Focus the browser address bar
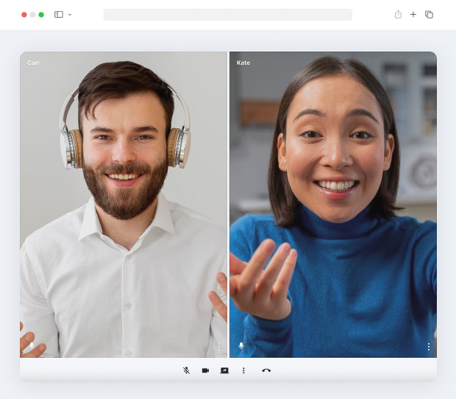 pos(228,15)
